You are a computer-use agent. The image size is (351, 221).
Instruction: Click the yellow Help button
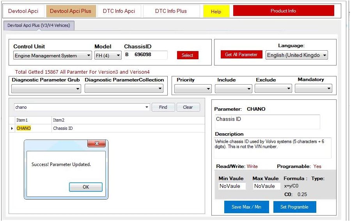pyautogui.click(x=216, y=12)
